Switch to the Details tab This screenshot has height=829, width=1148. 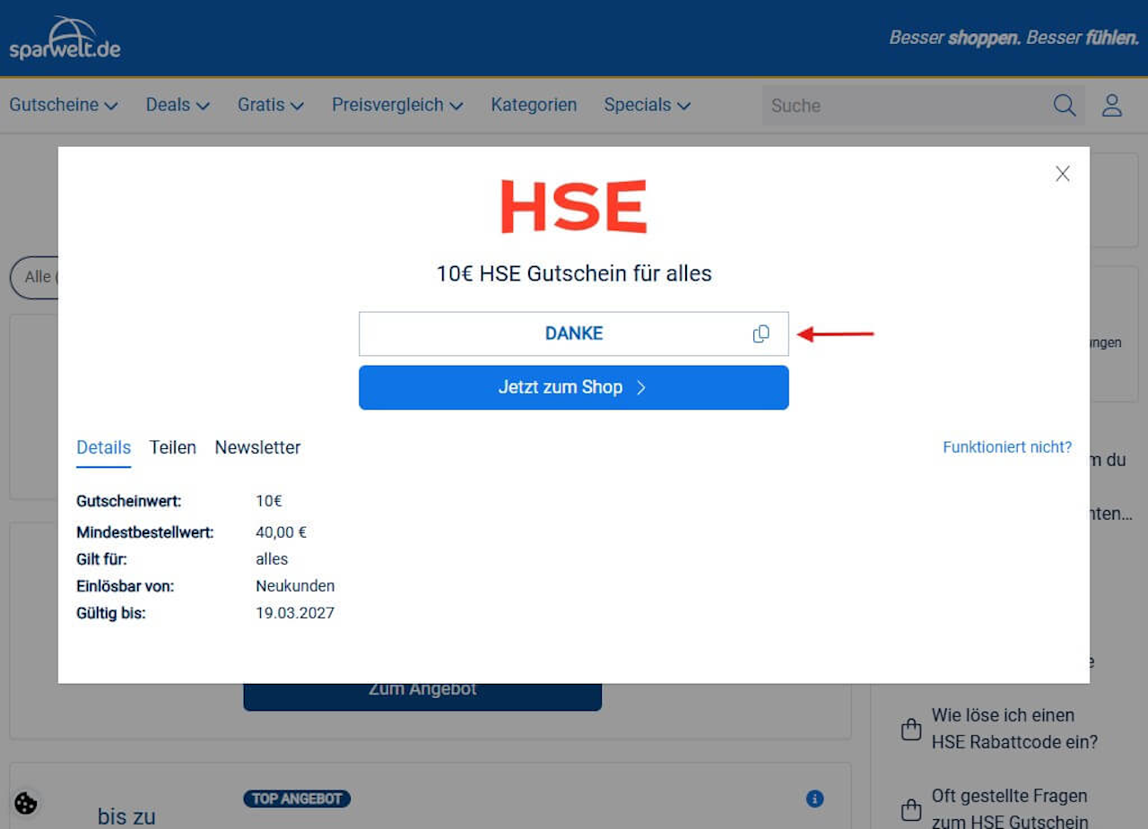tap(104, 447)
